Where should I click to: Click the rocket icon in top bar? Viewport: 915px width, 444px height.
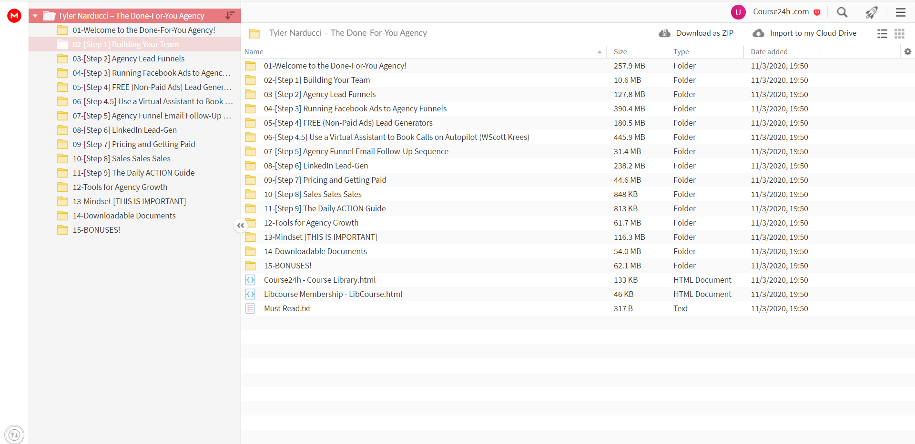coord(872,12)
